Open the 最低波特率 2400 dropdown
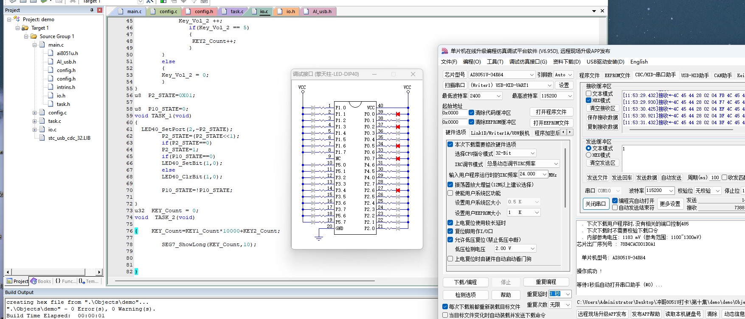Screen dimensions: 745x319 tap(486, 96)
